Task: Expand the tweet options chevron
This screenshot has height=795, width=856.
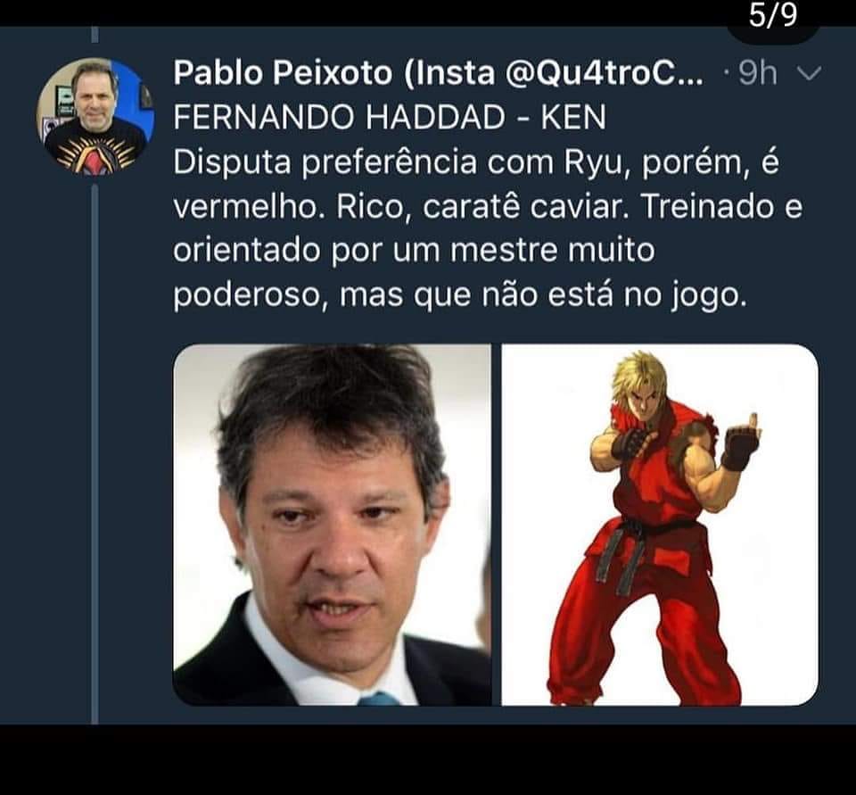Action: 809,73
